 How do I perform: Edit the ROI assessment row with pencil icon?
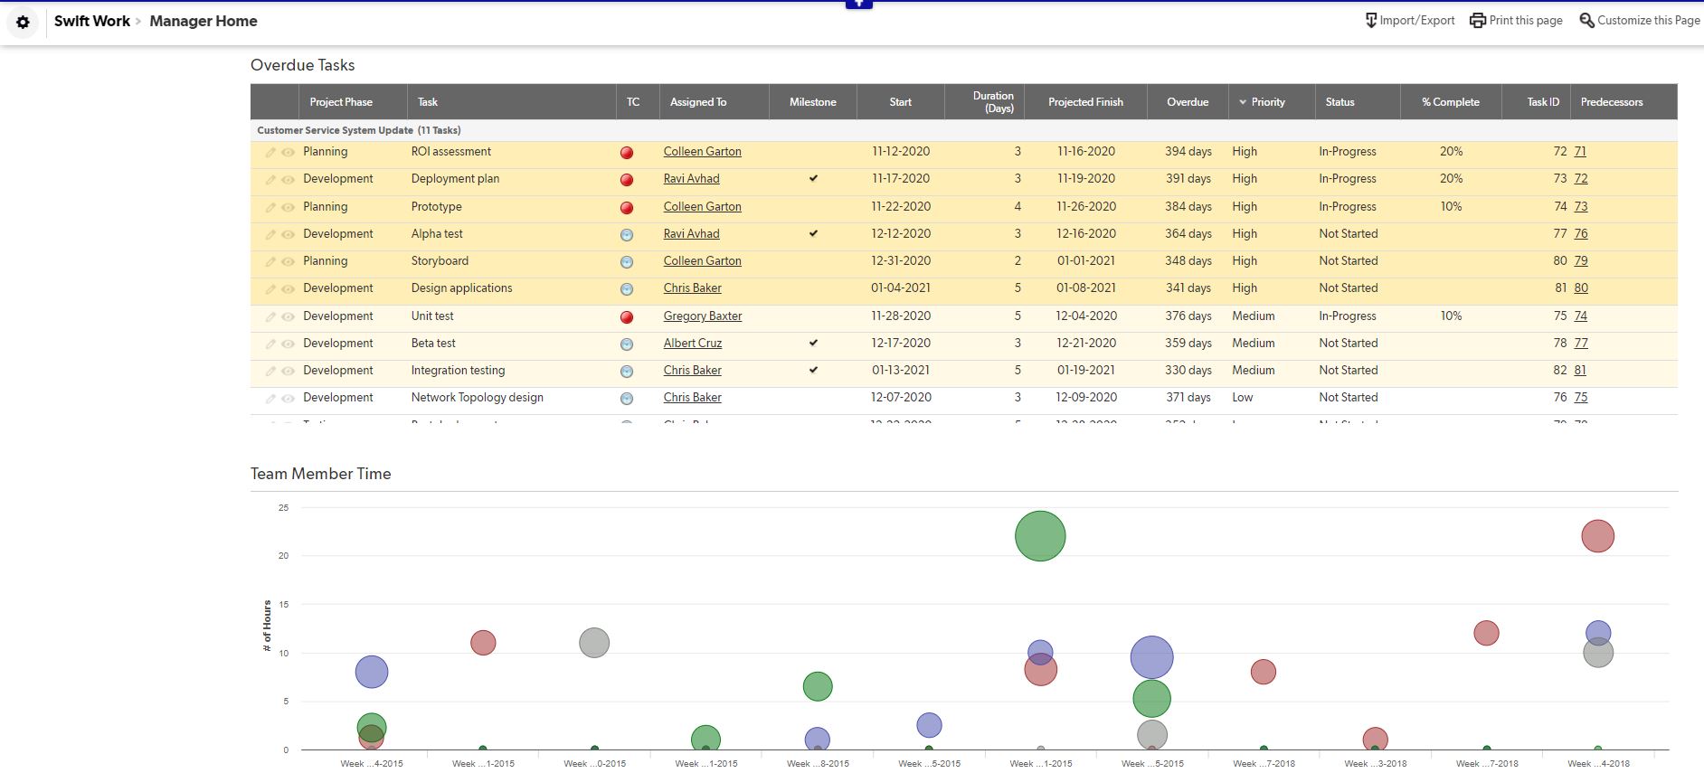(270, 153)
